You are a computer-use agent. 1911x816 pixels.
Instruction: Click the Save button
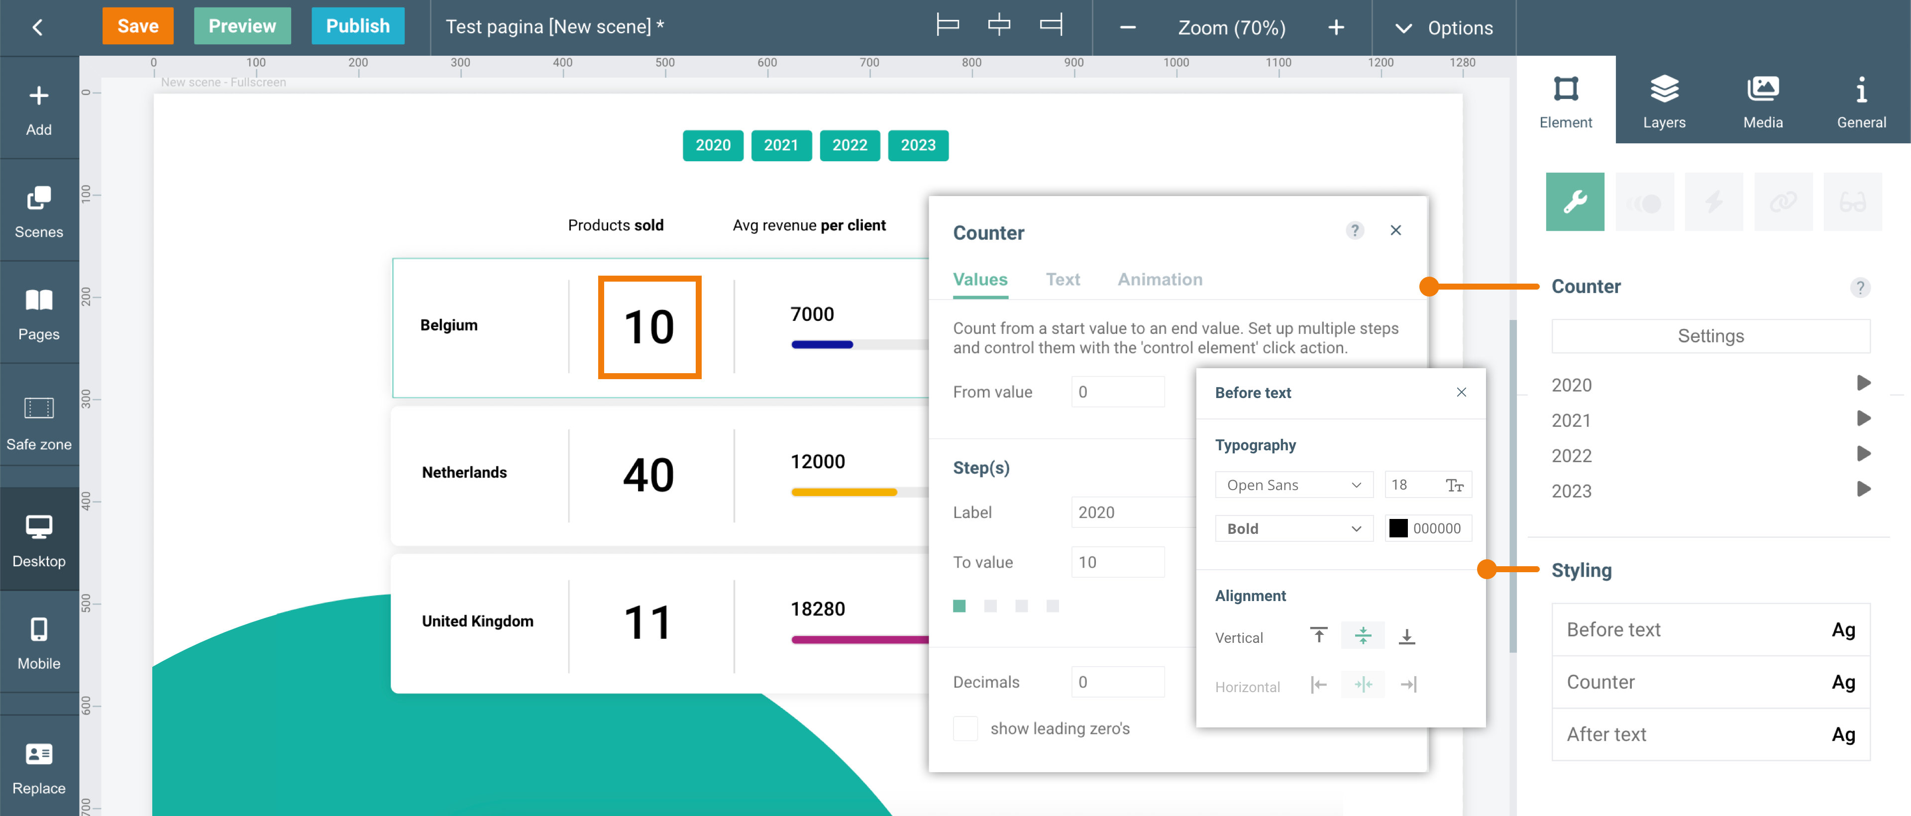(x=137, y=26)
